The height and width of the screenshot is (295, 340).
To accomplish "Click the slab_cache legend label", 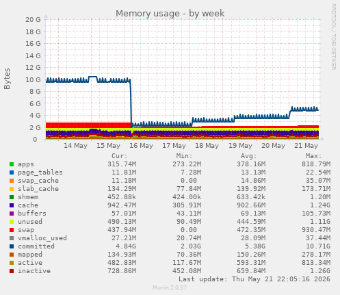I will (x=38, y=189).
